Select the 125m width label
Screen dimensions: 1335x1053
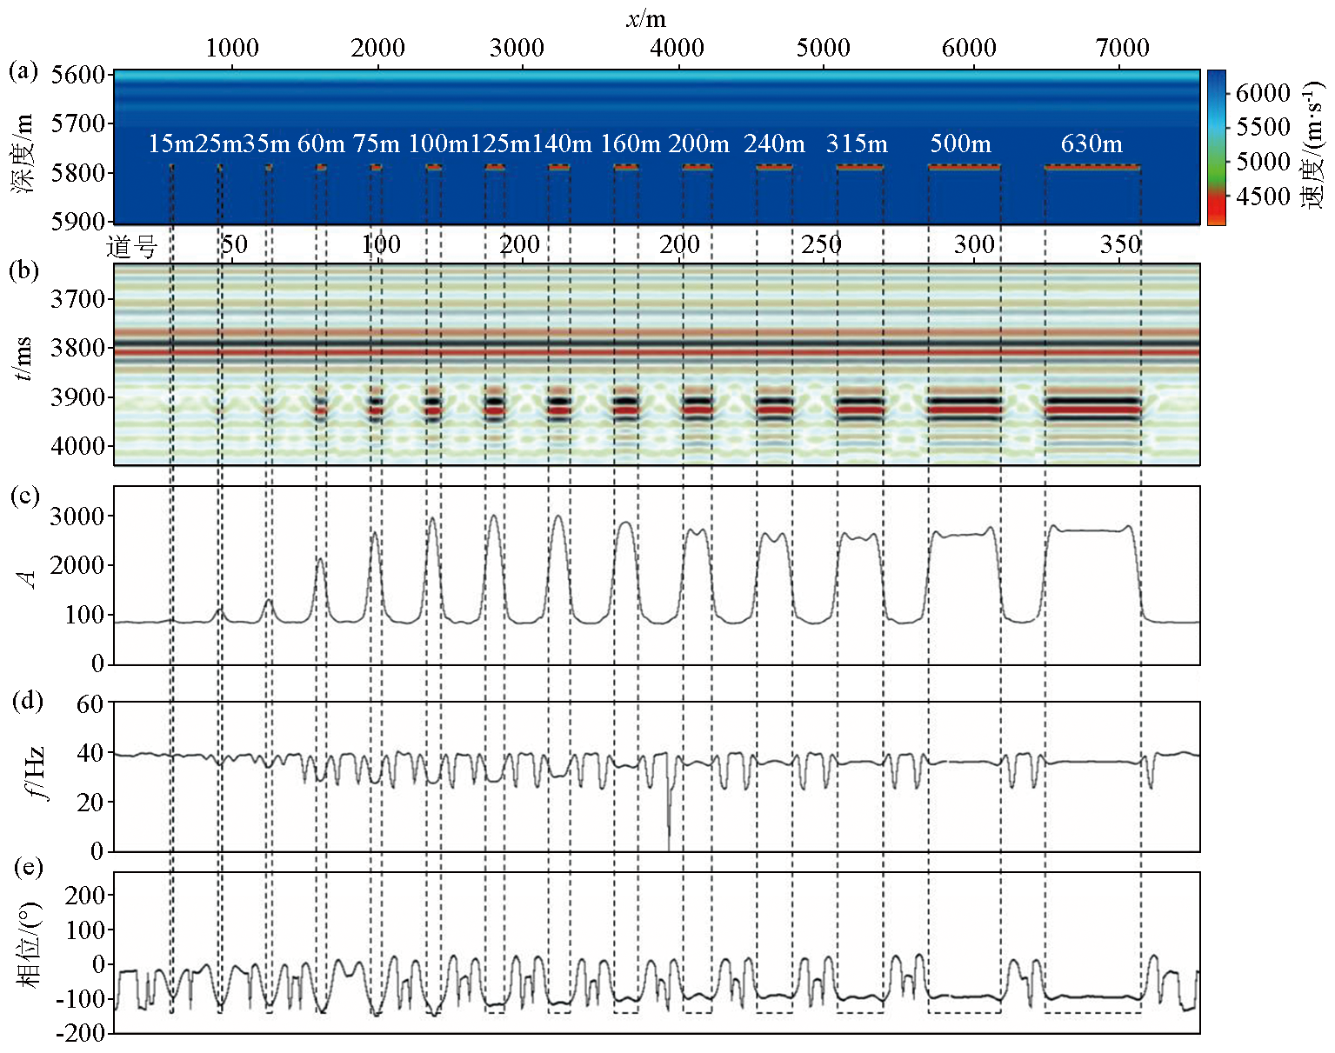(499, 143)
